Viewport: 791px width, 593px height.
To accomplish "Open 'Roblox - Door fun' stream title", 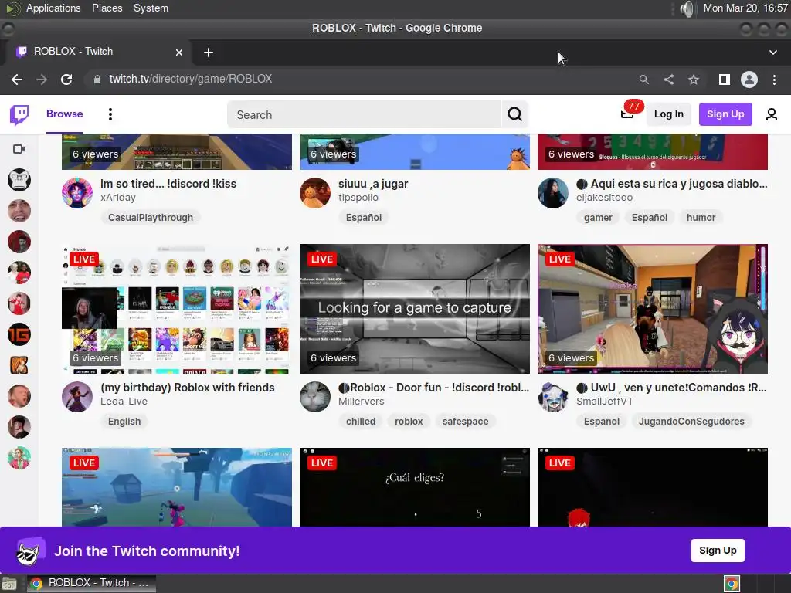I will pyautogui.click(x=434, y=388).
